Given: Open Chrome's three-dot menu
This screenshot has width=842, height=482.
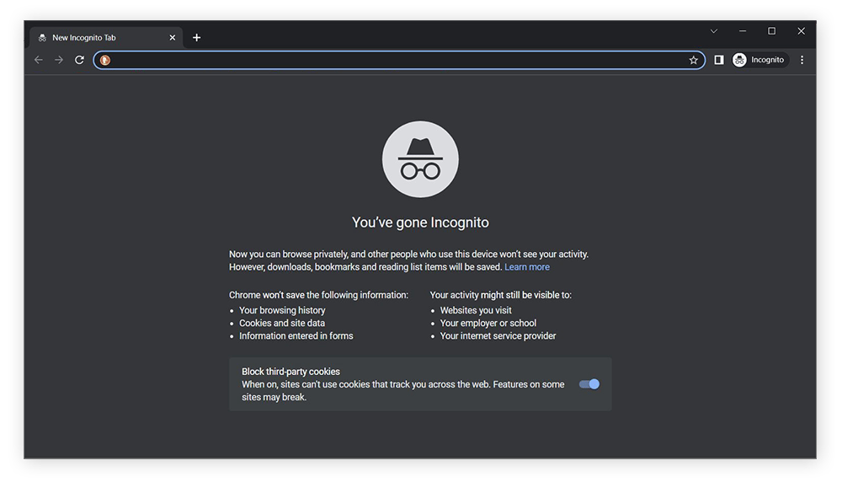Looking at the screenshot, I should [x=802, y=60].
